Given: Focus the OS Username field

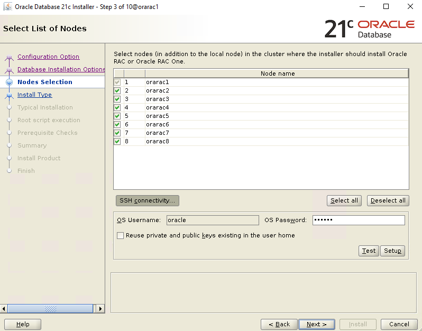Looking at the screenshot, I should 213,220.
